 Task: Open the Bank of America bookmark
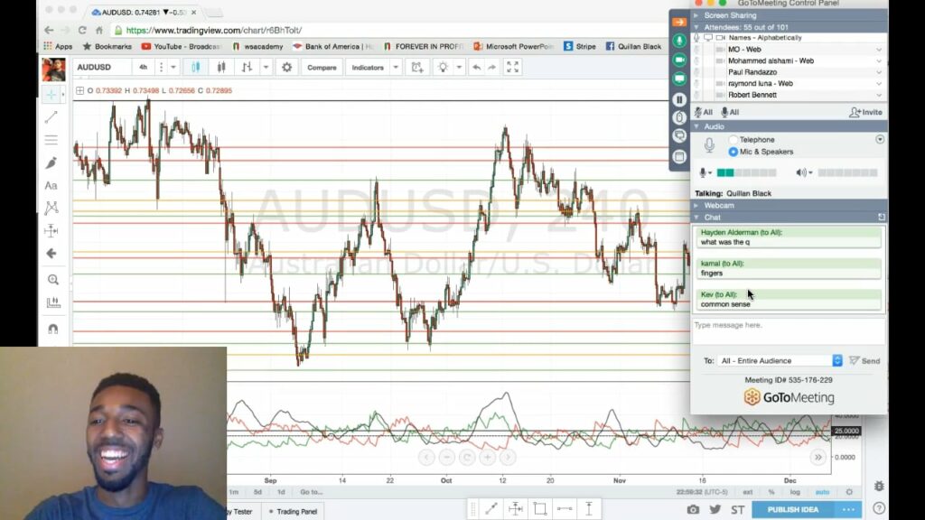(332, 46)
